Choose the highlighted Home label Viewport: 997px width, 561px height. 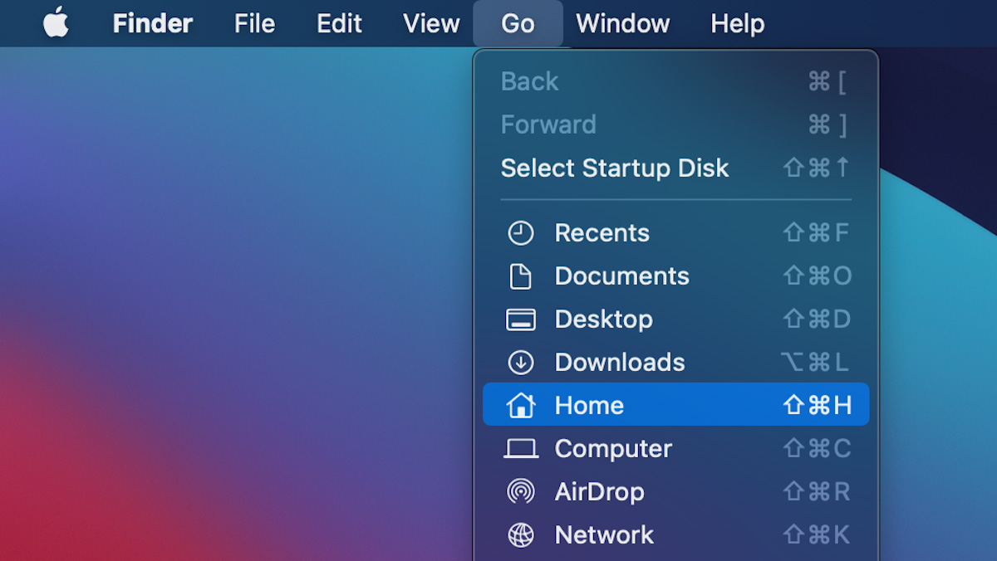pos(589,405)
